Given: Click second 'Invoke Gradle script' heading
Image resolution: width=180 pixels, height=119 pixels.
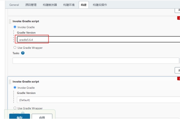Looking at the screenshot, I should point(26,82).
